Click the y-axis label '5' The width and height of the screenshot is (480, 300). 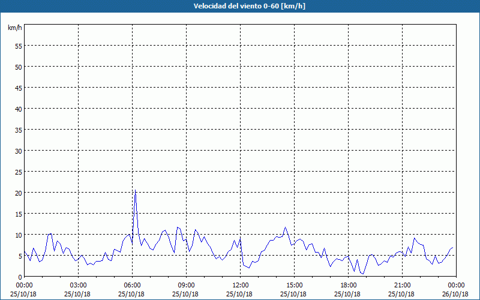point(20,256)
